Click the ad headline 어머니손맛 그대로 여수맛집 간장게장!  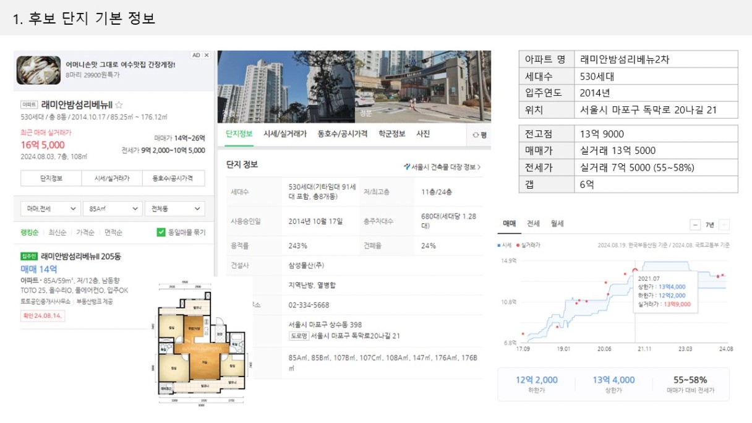pyautogui.click(x=121, y=64)
